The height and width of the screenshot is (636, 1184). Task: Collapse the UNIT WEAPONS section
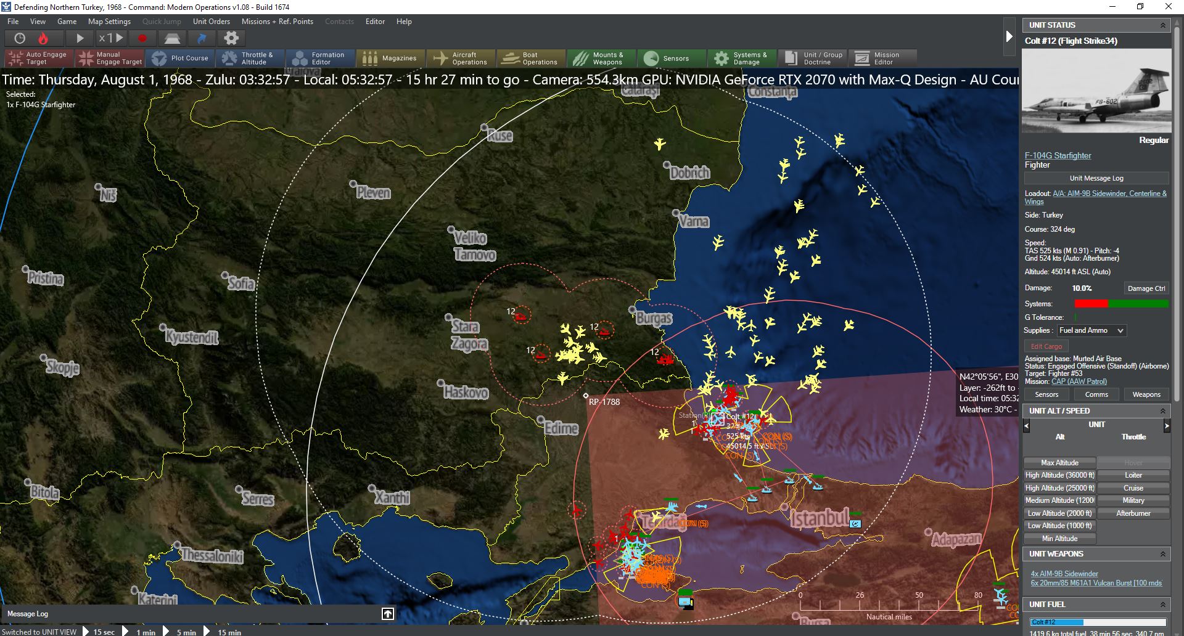pyautogui.click(x=1163, y=554)
